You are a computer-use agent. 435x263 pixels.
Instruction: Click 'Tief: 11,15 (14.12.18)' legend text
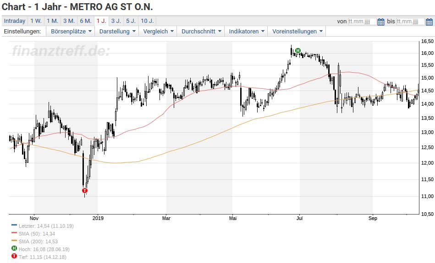pyautogui.click(x=43, y=257)
